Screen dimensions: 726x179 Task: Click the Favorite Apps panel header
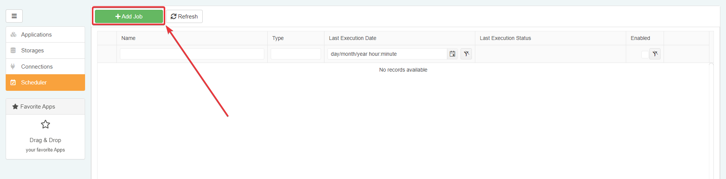45,107
